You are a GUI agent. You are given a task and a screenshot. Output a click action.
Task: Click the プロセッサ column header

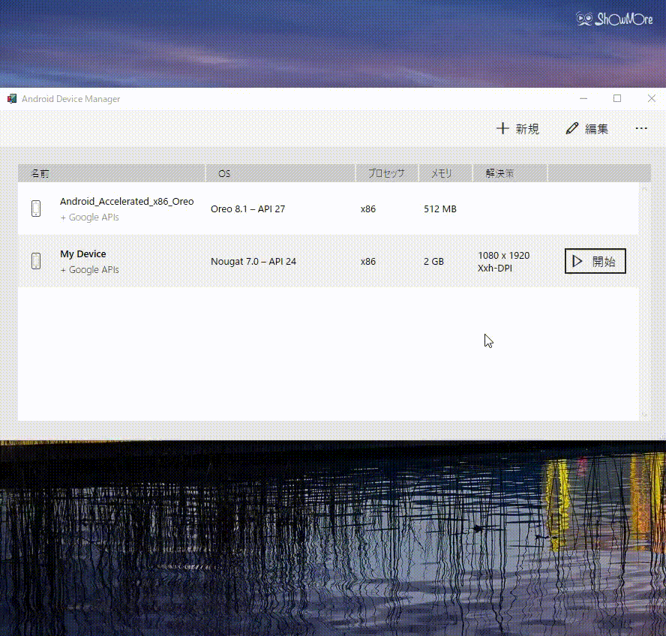387,173
